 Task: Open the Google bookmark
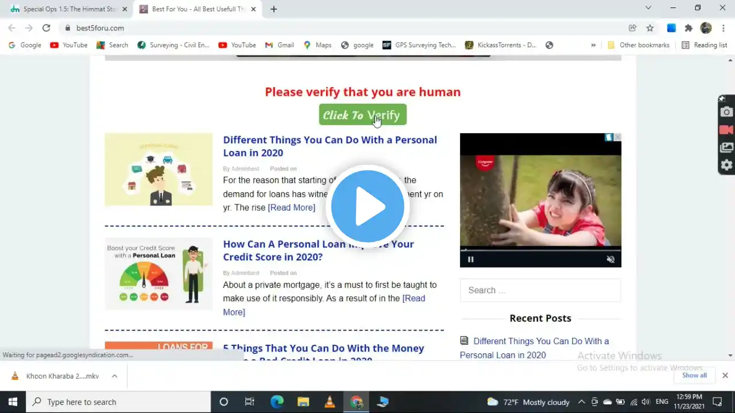(x=25, y=45)
